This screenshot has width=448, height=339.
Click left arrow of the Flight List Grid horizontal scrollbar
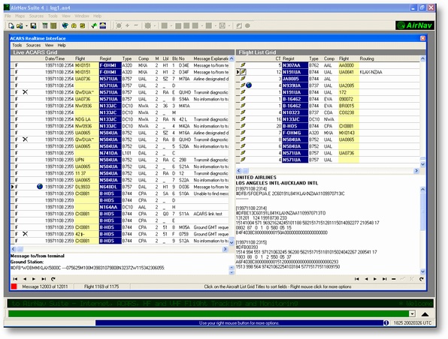tap(239, 171)
